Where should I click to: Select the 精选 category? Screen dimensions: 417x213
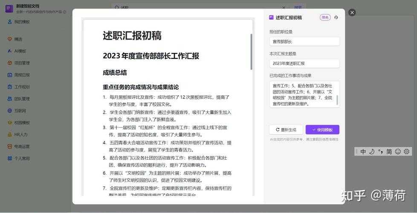[x=18, y=39]
